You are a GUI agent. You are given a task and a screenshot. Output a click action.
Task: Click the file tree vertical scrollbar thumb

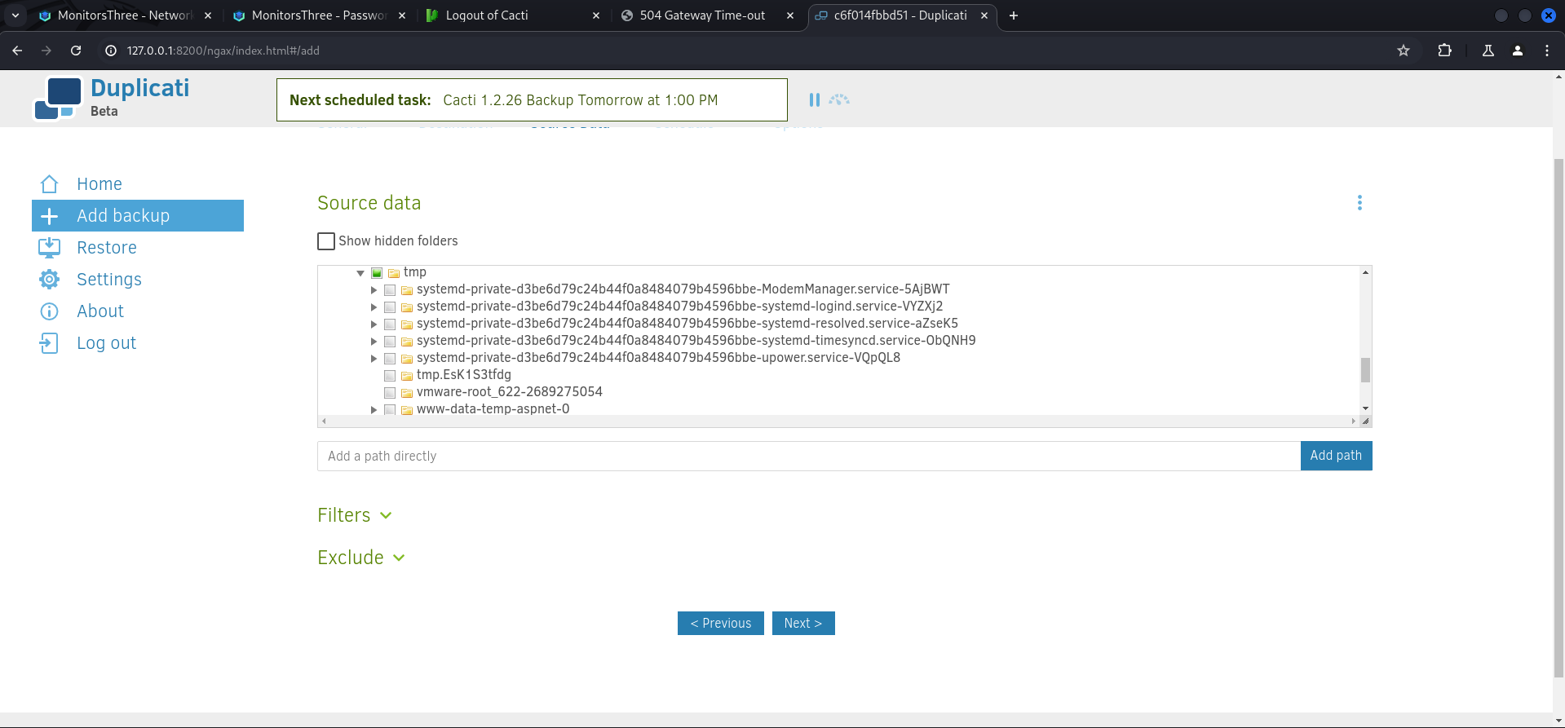pos(1364,370)
